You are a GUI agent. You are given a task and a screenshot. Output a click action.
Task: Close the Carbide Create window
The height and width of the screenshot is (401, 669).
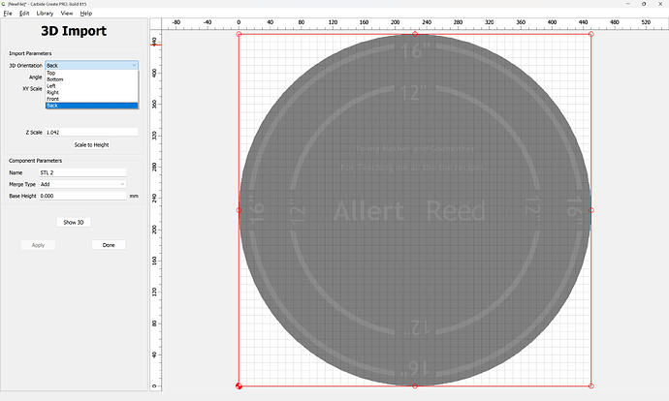pos(660,4)
